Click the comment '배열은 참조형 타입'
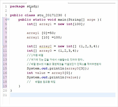The image size is (118, 107). 45,82
